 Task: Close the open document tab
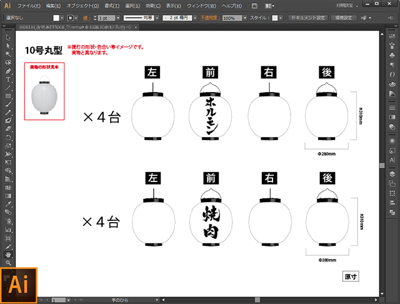click(136, 27)
